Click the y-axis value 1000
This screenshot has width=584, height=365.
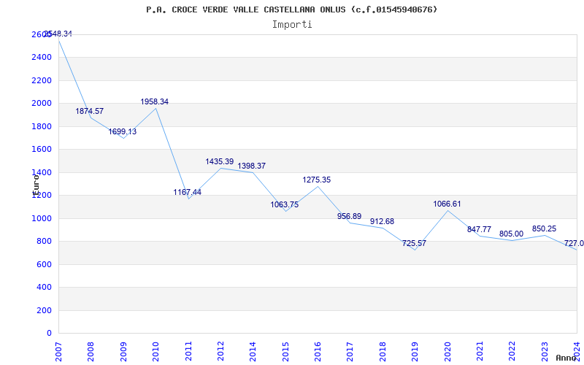pos(42,218)
